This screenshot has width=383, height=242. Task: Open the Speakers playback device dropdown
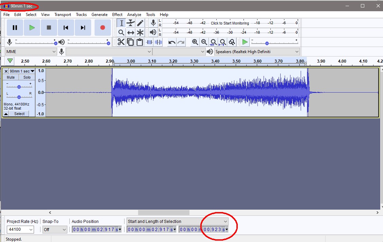click(x=257, y=52)
